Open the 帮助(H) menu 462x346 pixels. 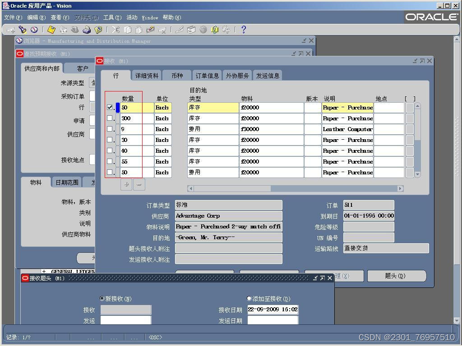(x=172, y=18)
